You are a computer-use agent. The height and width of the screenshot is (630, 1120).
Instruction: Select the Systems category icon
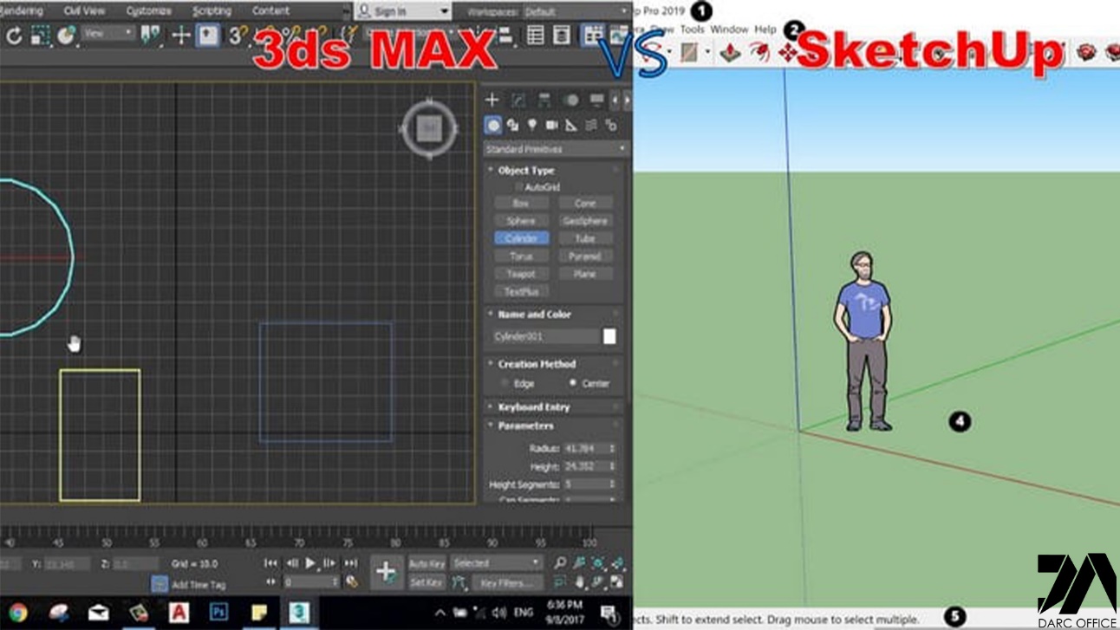[611, 126]
